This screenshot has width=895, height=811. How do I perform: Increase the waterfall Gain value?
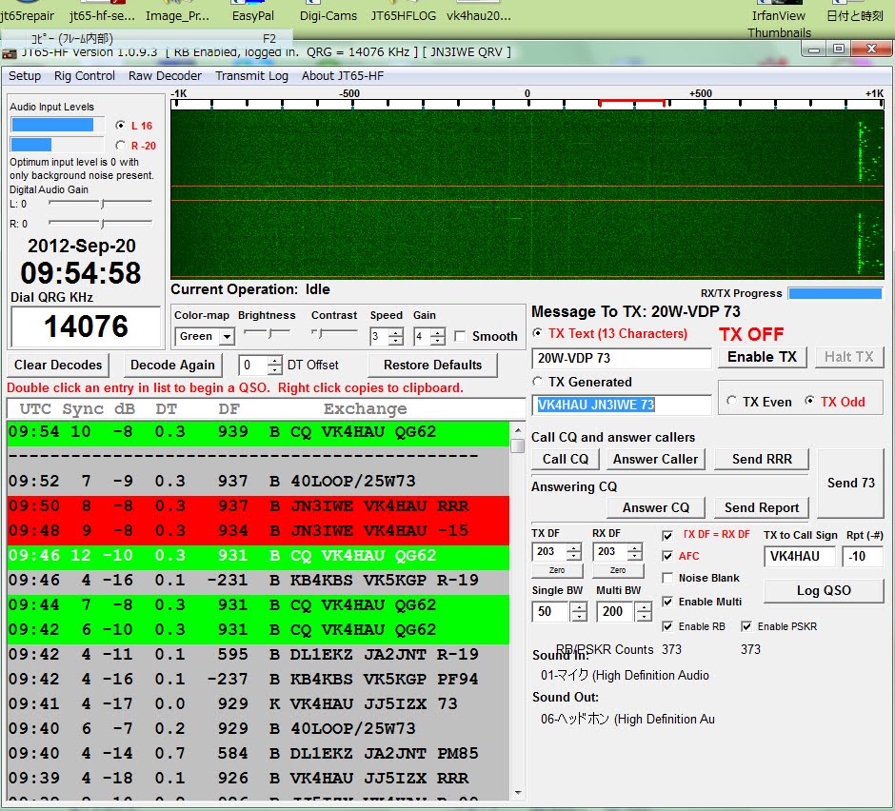[x=437, y=333]
